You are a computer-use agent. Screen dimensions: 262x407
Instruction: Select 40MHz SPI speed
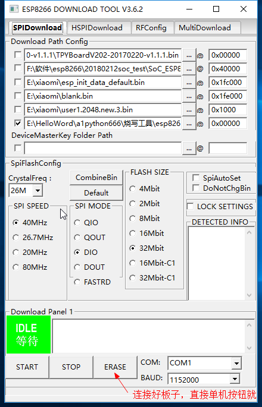coord(30,222)
